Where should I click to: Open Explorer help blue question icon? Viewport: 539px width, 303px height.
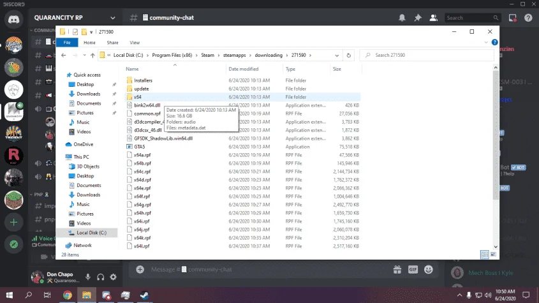pos(494,42)
